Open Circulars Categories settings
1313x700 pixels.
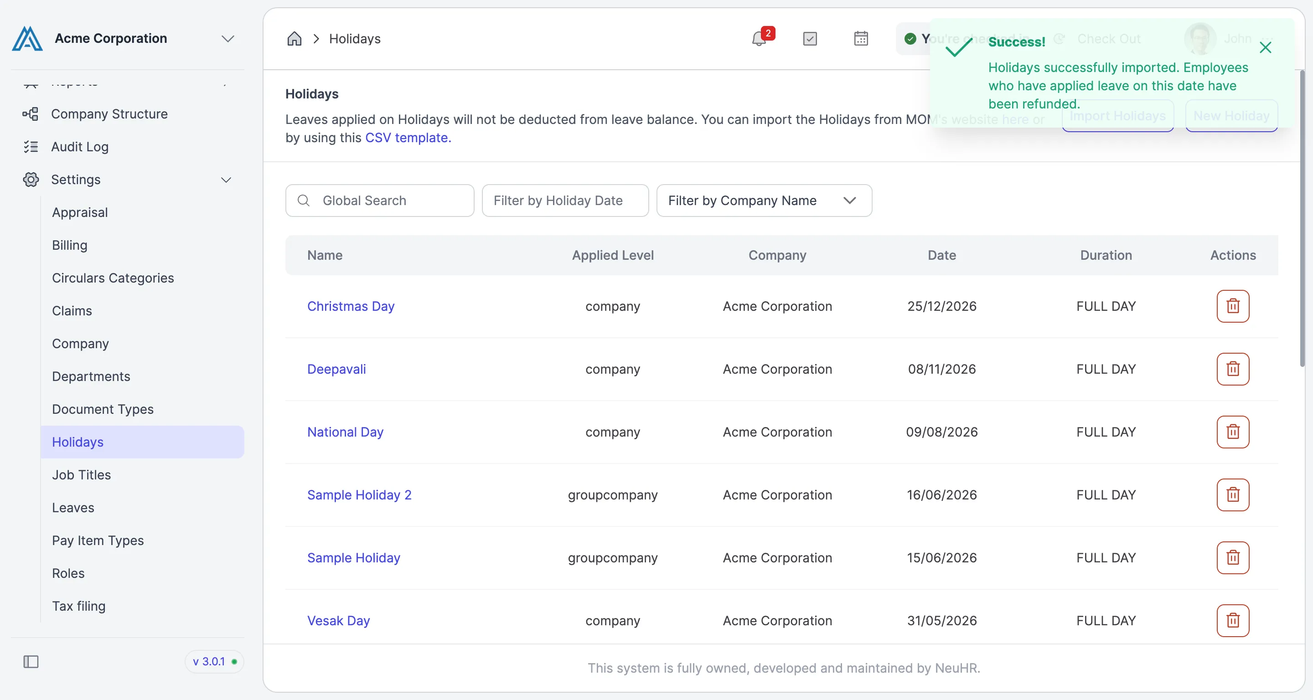point(113,278)
